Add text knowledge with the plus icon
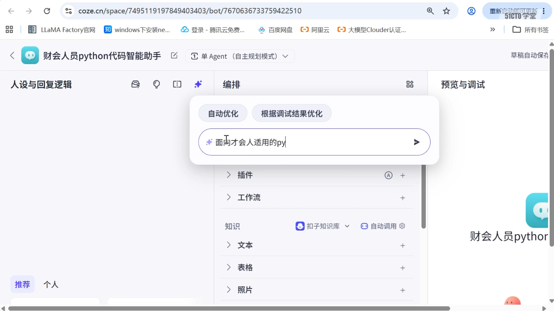Viewport: 554px width, 311px height. (x=403, y=245)
